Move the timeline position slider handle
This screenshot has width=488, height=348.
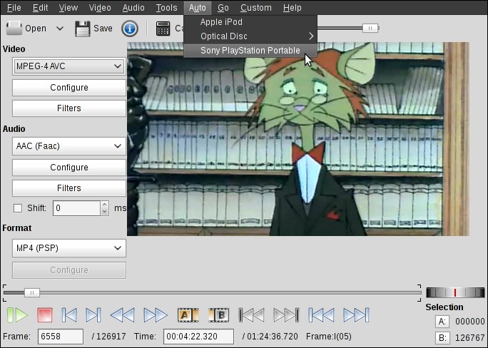click(x=31, y=292)
